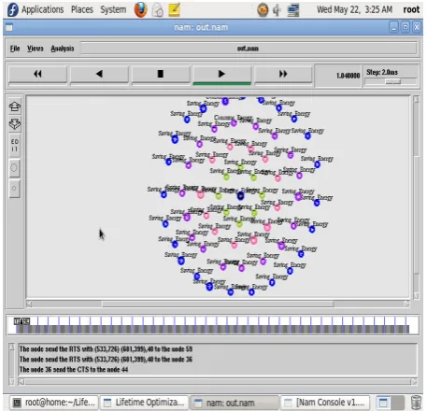Click the mail launcher icon in panel
The height and width of the screenshot is (411, 427).
click(158, 10)
